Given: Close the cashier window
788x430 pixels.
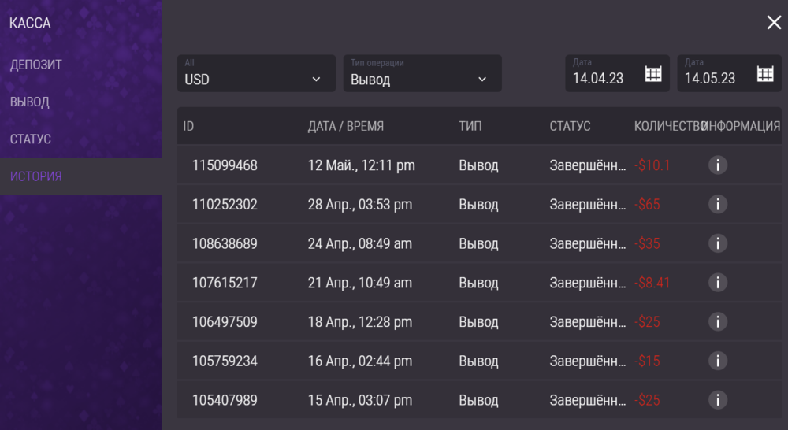Looking at the screenshot, I should (x=774, y=22).
